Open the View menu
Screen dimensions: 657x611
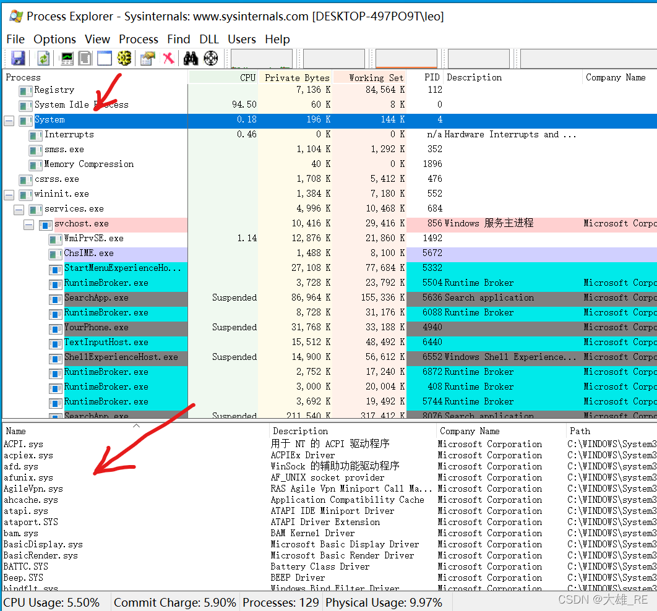click(x=97, y=39)
